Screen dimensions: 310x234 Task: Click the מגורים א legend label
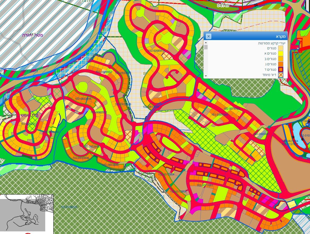(270, 54)
